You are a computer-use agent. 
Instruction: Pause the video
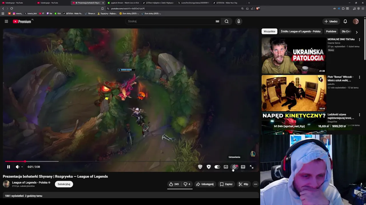point(9,167)
